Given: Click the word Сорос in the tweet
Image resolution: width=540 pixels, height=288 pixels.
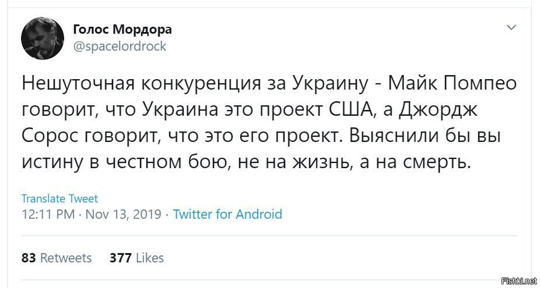Looking at the screenshot, I should pyautogui.click(x=54, y=137).
